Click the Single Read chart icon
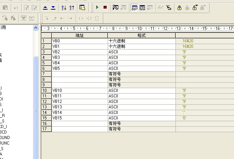Screen dimensions: 234x159 [x=142, y=8]
